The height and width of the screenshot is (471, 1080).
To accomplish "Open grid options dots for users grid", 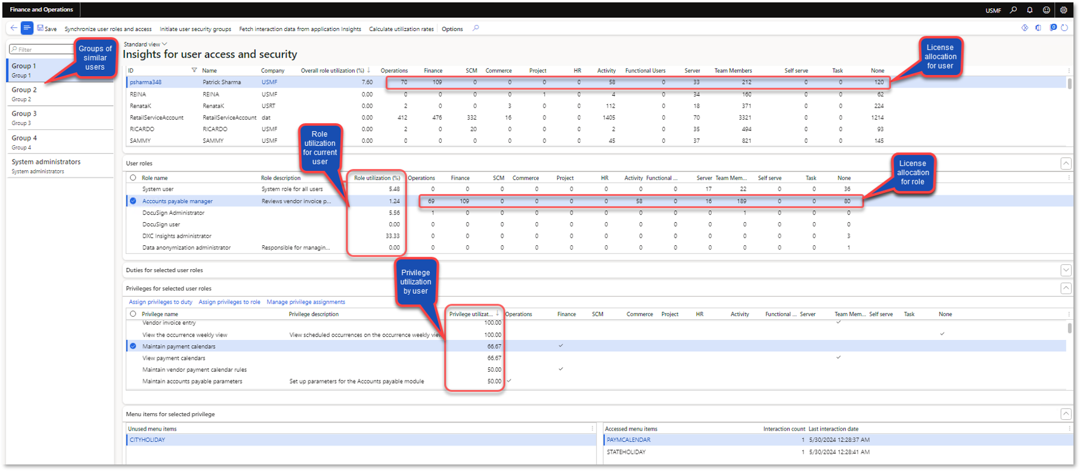I will click(x=1069, y=70).
